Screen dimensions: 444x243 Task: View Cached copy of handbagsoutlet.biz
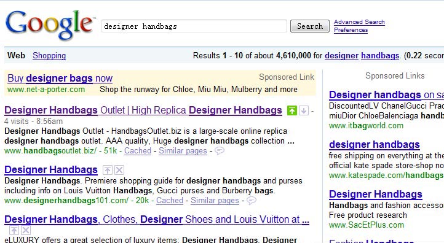(138, 151)
